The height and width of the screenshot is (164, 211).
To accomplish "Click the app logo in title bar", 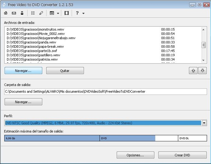I will point(4,5).
